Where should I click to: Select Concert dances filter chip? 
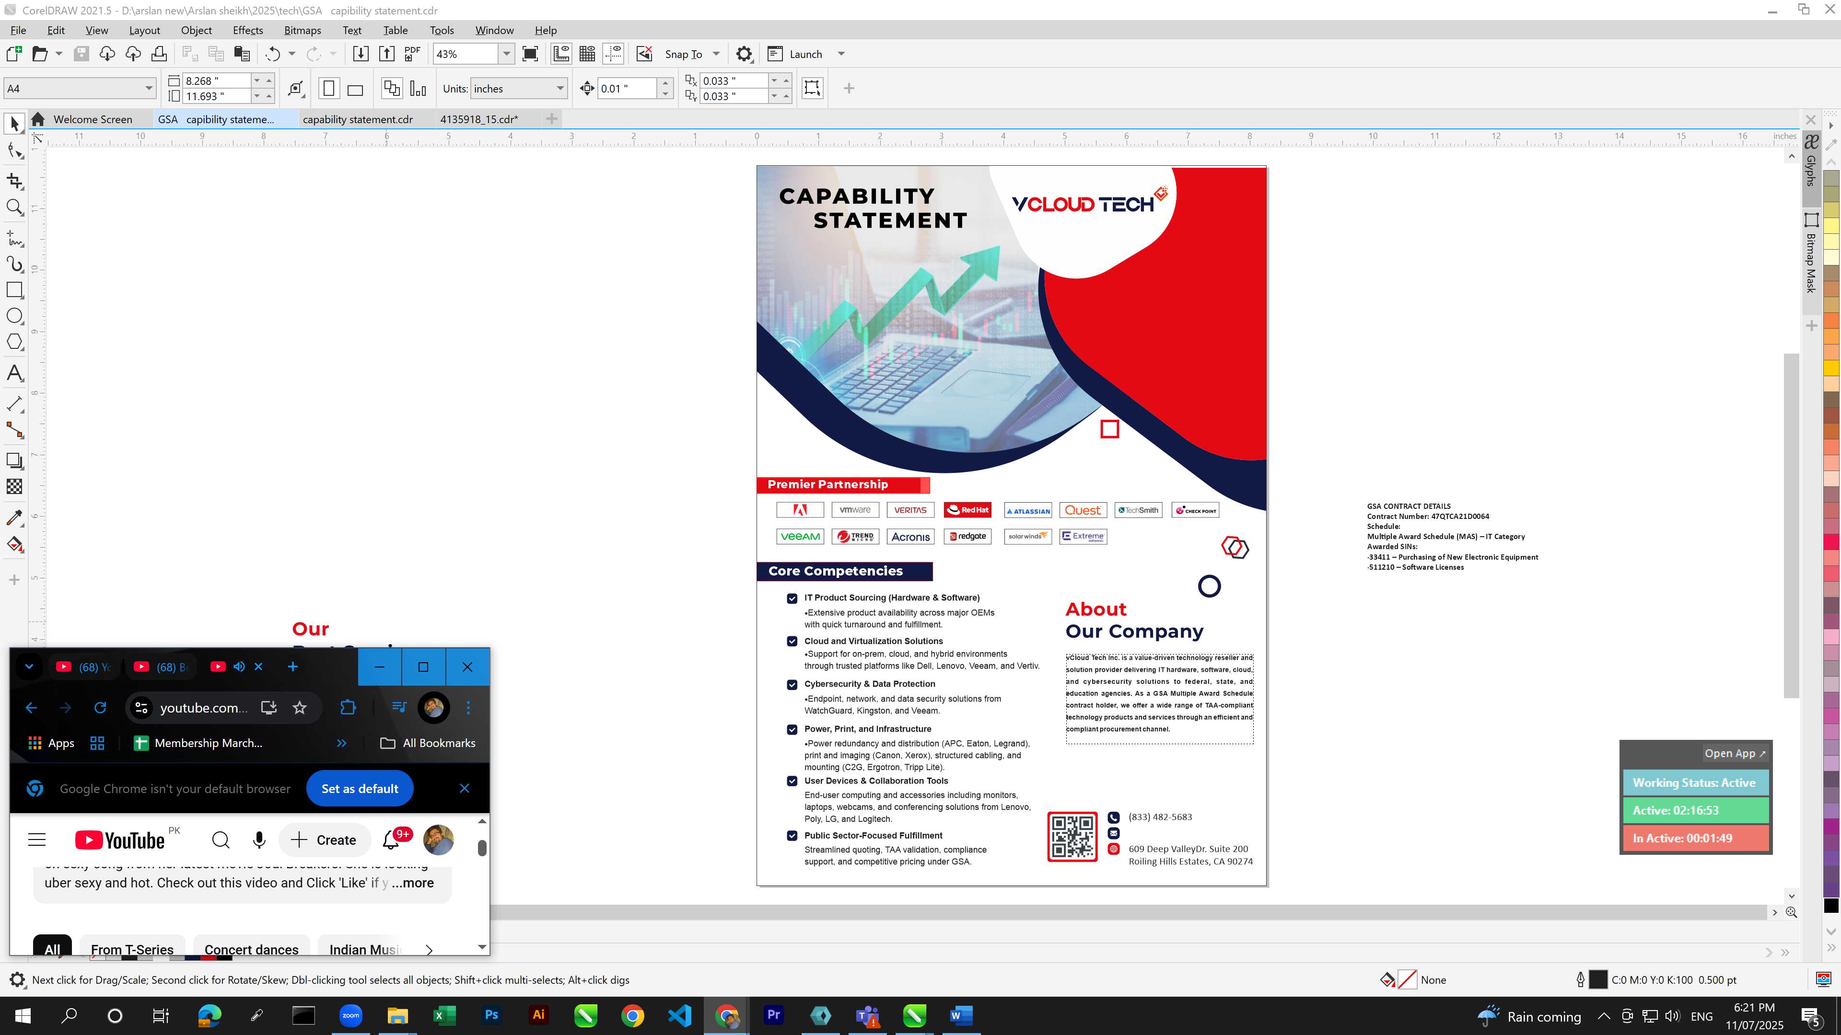click(252, 949)
